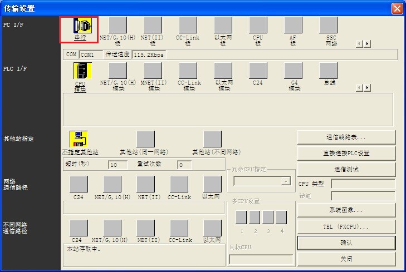Choose the 其他站(同一网络) icon
This screenshot has width=406, height=272.
click(145, 139)
